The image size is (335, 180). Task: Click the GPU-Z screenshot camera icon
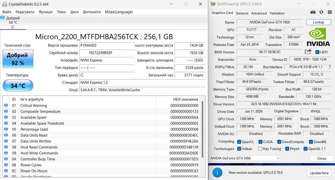point(313,12)
